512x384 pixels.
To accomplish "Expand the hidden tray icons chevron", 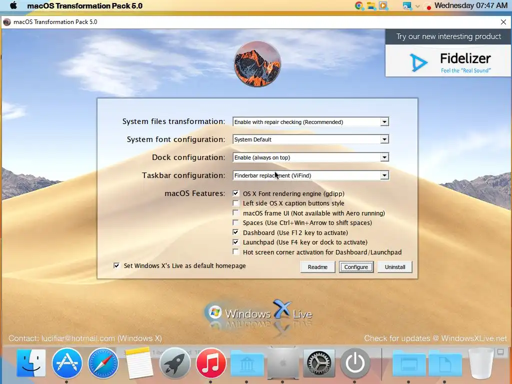I will pyautogui.click(x=417, y=6).
